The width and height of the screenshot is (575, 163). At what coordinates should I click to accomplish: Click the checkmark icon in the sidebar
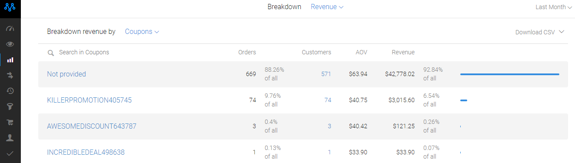10,153
